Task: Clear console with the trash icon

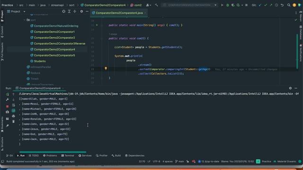Action: coord(13,121)
